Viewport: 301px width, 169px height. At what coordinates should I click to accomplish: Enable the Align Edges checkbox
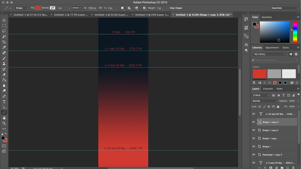(168, 8)
